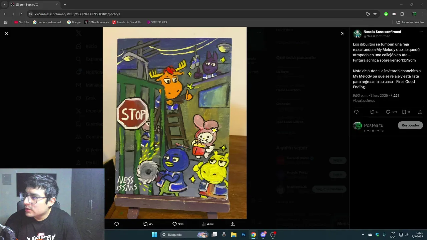Click the Responder button

tap(410, 125)
